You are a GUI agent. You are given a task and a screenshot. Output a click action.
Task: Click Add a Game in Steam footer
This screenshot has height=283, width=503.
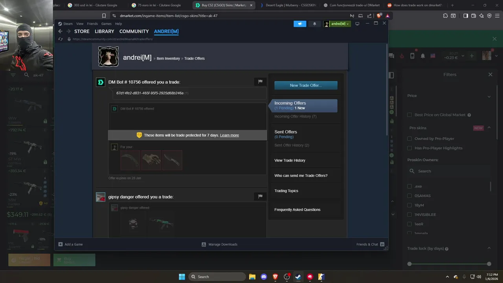[71, 244]
